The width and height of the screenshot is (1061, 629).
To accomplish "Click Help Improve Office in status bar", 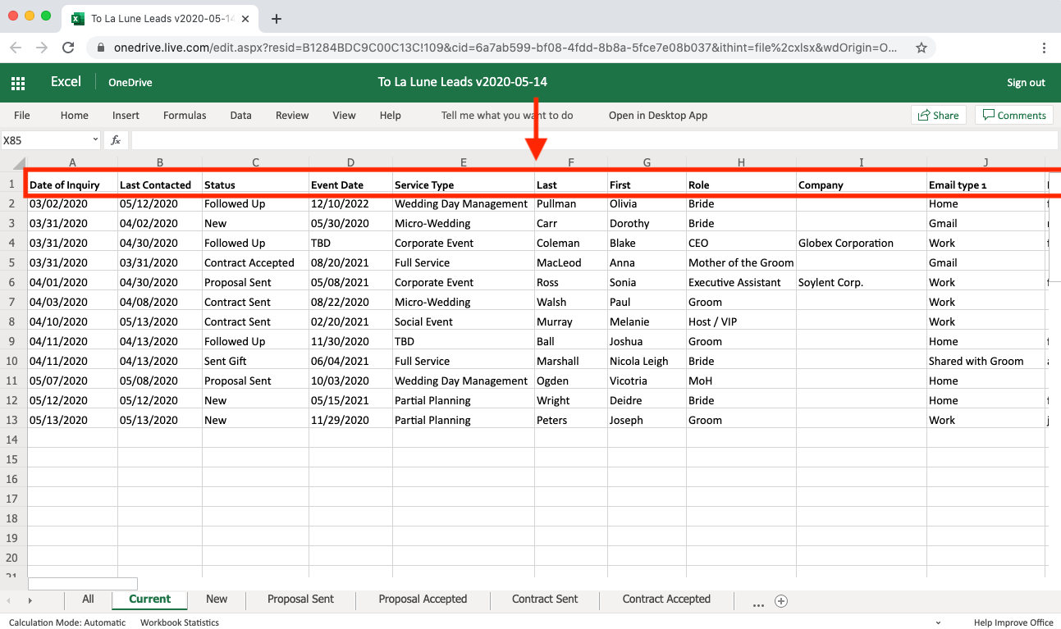I will pos(1013,622).
